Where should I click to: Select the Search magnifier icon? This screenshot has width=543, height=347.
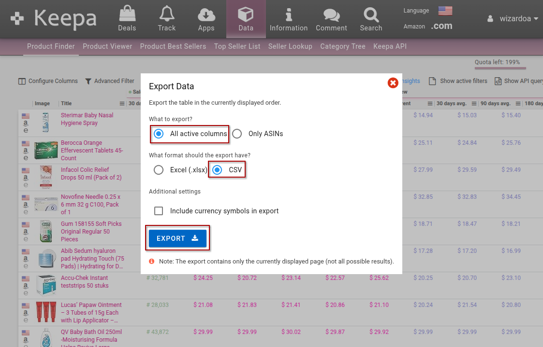370,15
